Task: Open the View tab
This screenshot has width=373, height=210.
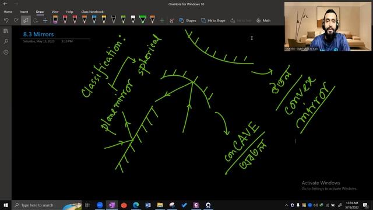Action: click(x=55, y=12)
